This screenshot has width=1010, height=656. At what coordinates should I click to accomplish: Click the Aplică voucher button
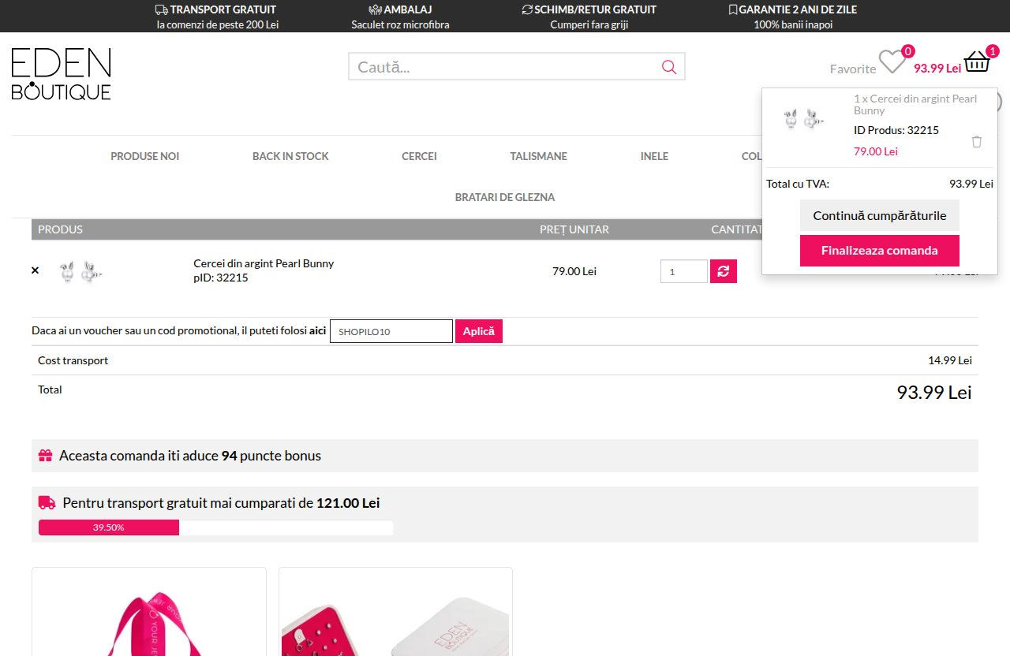(479, 331)
